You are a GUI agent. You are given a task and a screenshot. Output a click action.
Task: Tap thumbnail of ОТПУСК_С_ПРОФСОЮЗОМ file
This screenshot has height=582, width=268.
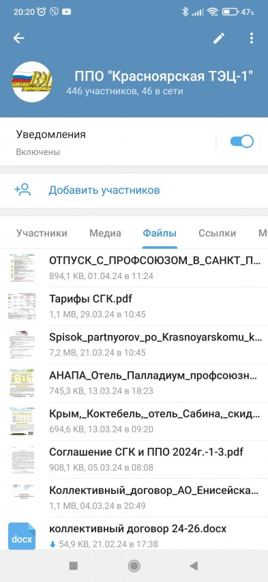coord(22,268)
